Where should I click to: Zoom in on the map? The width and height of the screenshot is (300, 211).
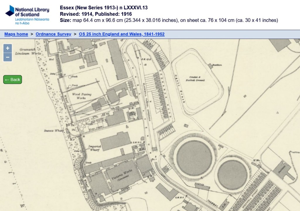click(x=8, y=48)
